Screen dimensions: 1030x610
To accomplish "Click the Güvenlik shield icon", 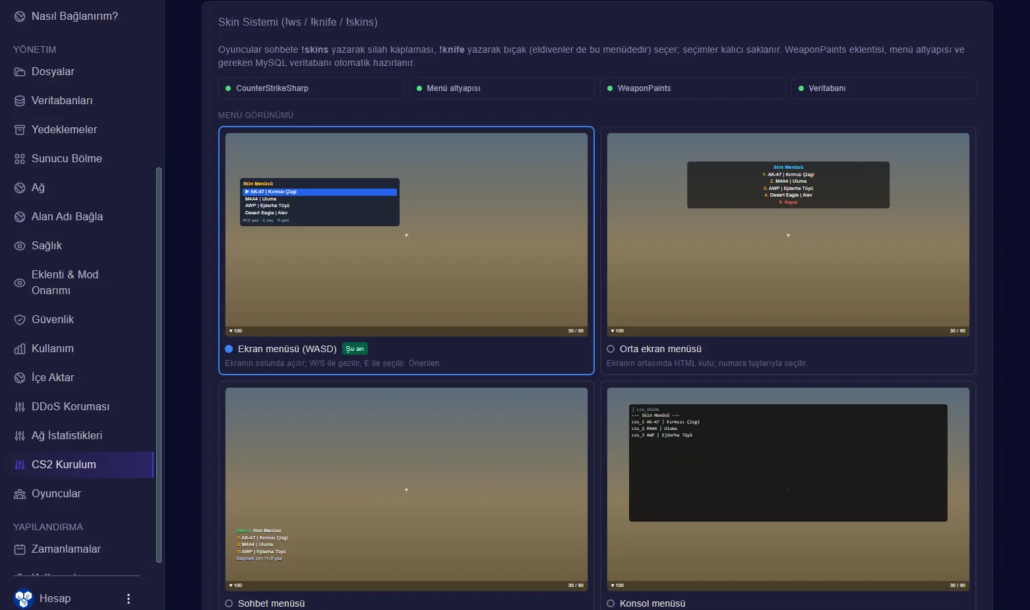I will (20, 320).
